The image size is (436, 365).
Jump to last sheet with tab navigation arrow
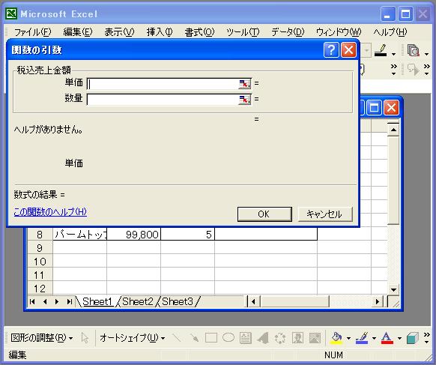69,301
